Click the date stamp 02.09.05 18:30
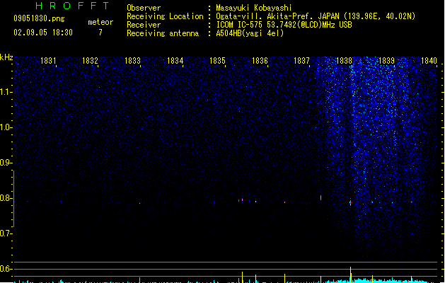 (x=43, y=33)
